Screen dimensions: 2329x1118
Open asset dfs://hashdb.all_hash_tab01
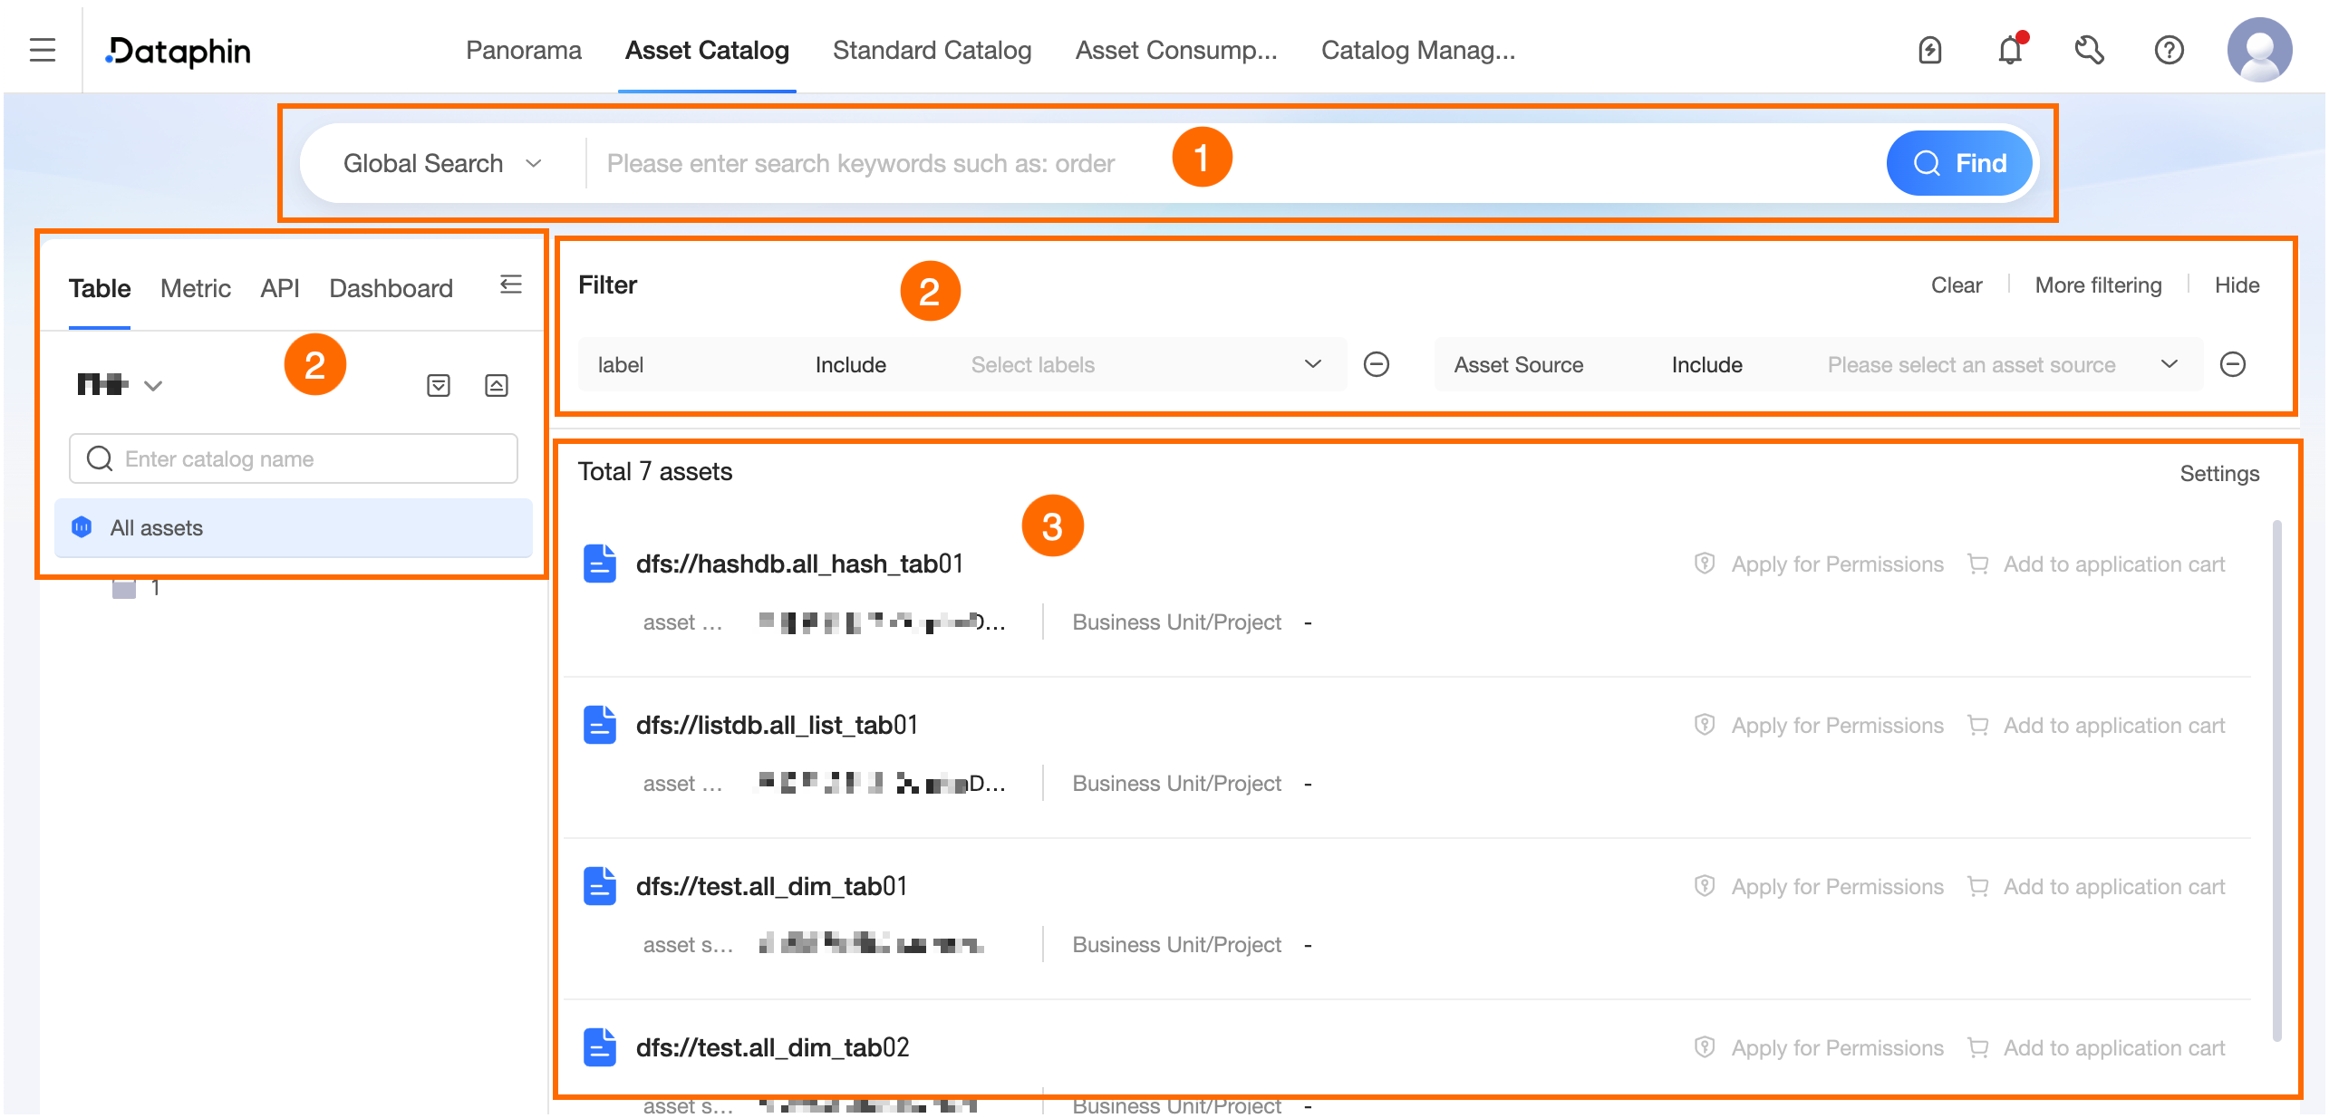coord(799,564)
